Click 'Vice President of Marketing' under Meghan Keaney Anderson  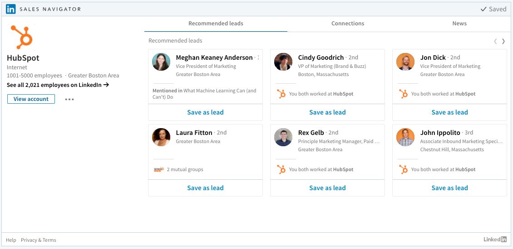coord(206,66)
